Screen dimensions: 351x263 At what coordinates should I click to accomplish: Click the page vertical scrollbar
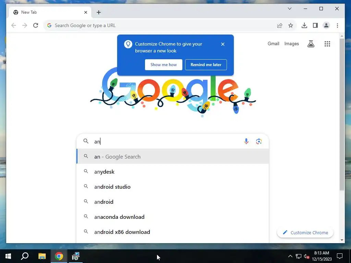342,114
